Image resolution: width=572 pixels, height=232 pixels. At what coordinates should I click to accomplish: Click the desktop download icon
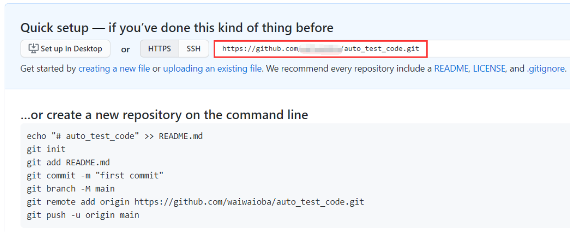(33, 49)
